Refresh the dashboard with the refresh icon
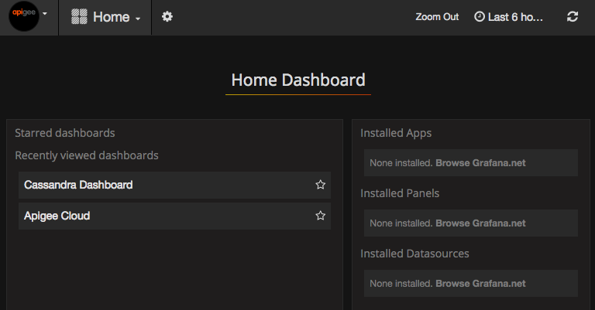This screenshot has height=310, width=595. pos(573,17)
